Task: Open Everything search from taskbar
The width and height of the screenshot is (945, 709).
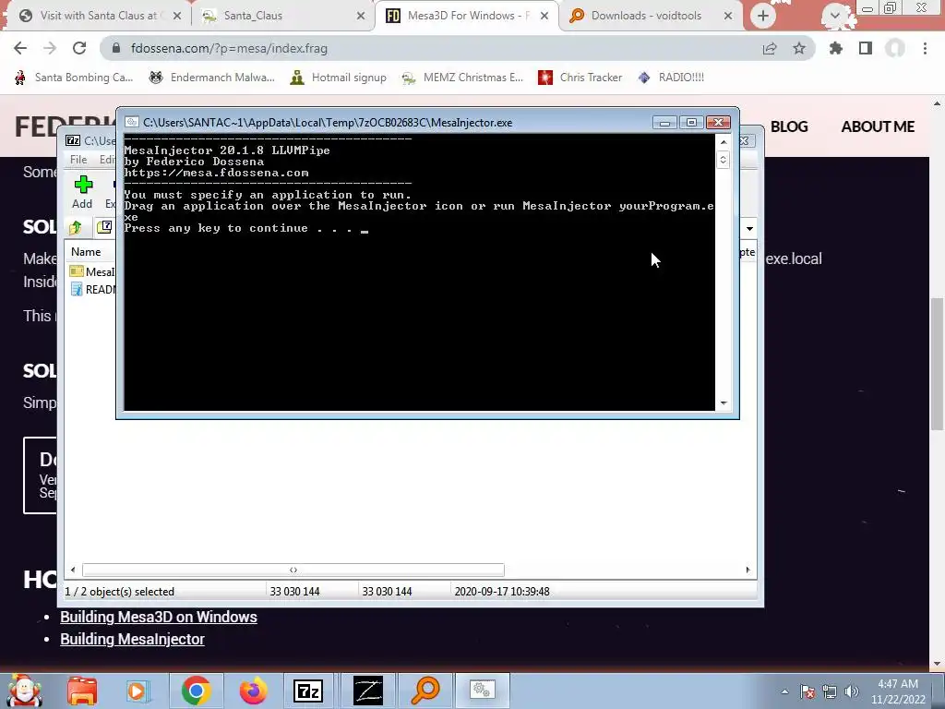Action: [x=425, y=691]
